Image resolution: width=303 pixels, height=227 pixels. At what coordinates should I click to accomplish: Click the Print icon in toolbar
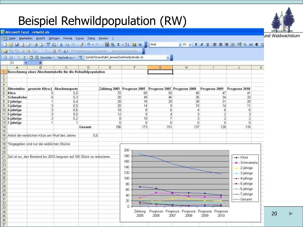(35, 45)
